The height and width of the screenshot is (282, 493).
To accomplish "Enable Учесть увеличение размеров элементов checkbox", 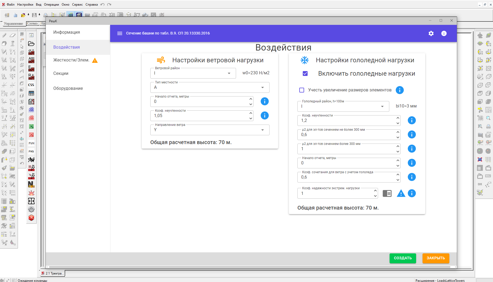I will pos(302,90).
